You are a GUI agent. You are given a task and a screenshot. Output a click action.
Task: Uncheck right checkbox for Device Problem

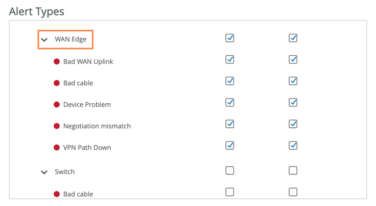pos(293,102)
